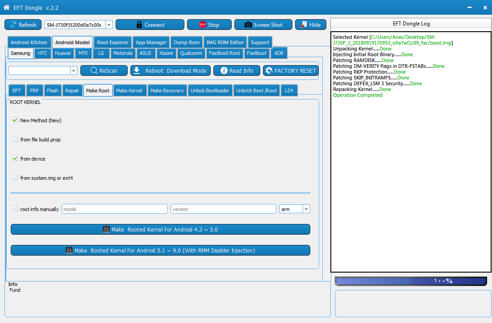The image size is (492, 323).
Task: Select the Android Model tab
Action: pyautogui.click(x=72, y=42)
